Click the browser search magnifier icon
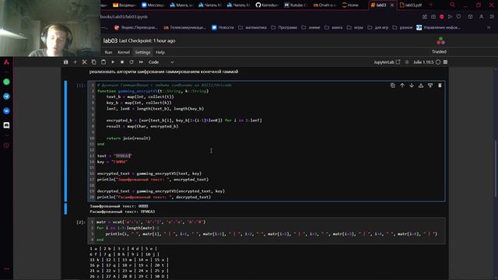This screenshot has height=280, width=498. click(452, 5)
